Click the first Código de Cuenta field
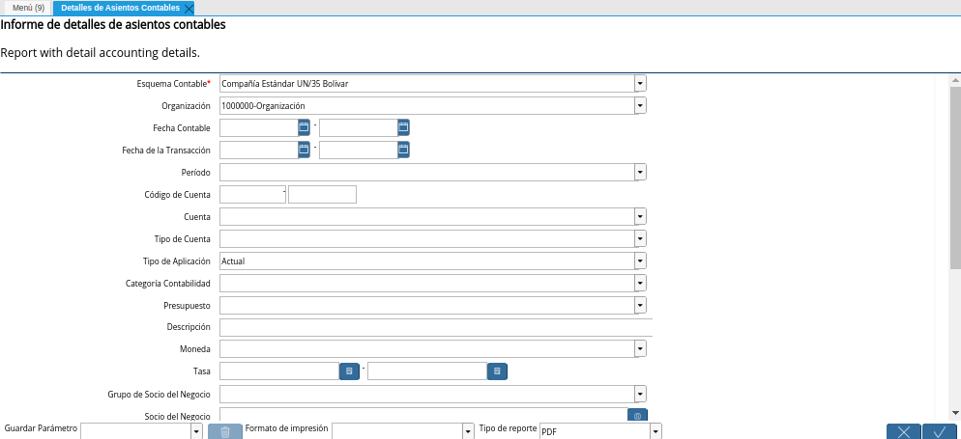 click(x=252, y=195)
